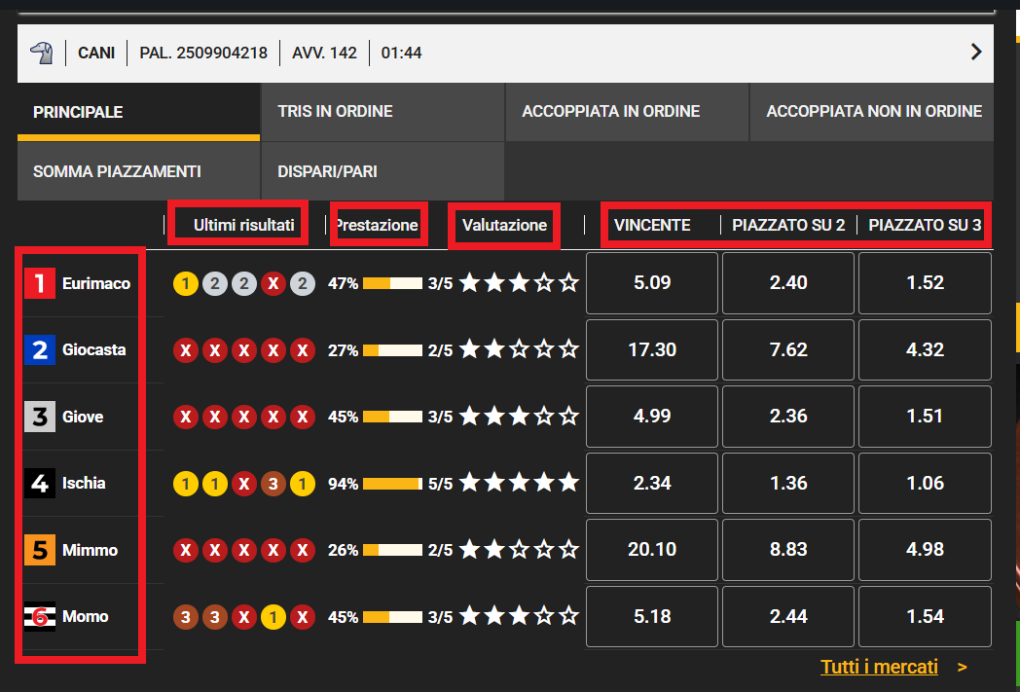Choose Giove placed odds 1.51
Screen dimensions: 1020x692
pyautogui.click(x=925, y=417)
